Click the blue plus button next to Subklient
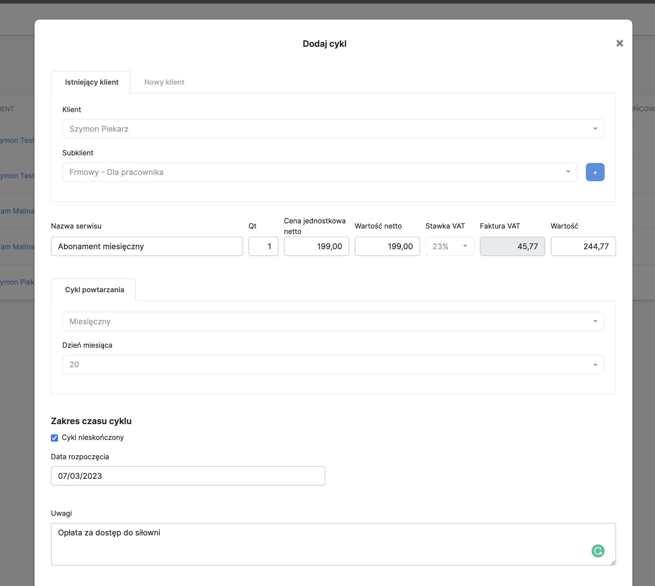The height and width of the screenshot is (586, 655). [595, 172]
